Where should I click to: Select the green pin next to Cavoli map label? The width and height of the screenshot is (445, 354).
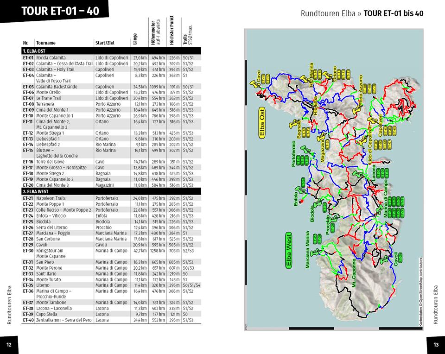[x=385, y=259]
